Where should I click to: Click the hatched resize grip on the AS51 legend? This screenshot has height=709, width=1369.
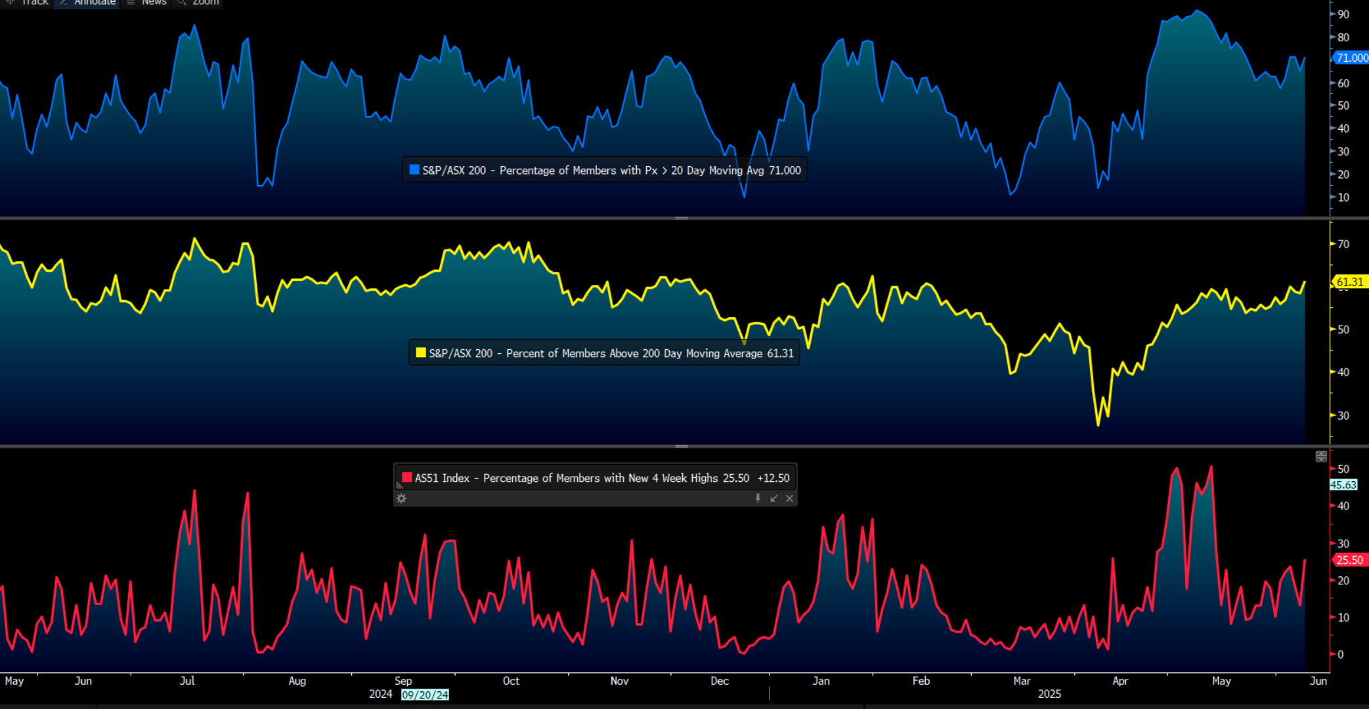click(399, 485)
